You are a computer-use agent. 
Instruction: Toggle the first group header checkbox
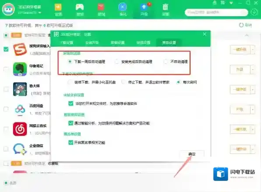tap(6, 35)
